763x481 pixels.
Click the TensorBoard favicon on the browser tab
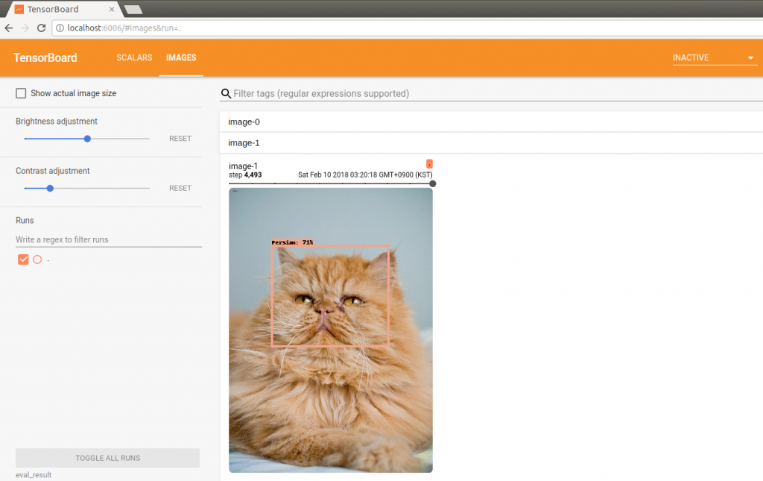click(x=19, y=9)
